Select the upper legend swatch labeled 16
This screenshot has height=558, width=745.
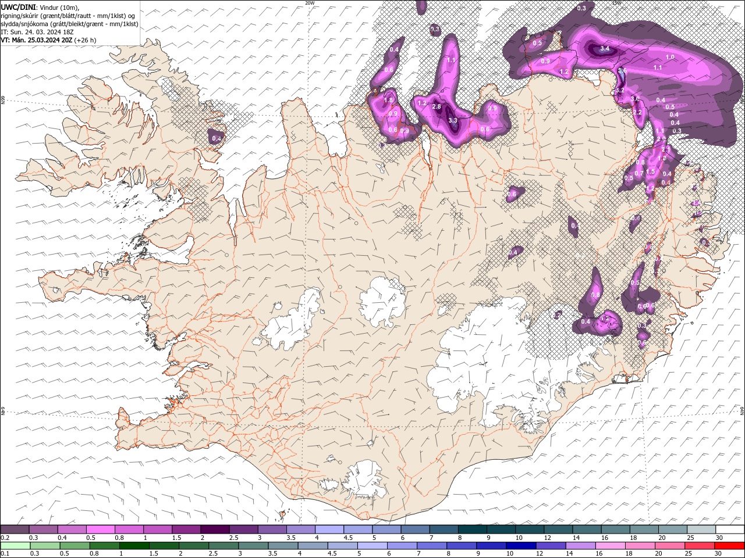[616, 530]
